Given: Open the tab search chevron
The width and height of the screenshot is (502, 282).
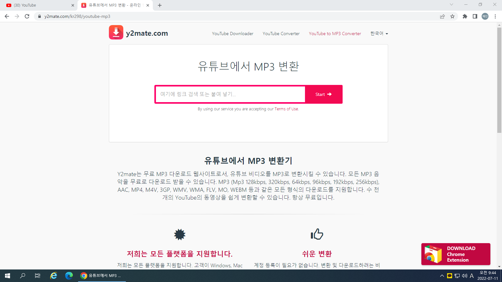Looking at the screenshot, I should [x=451, y=4].
